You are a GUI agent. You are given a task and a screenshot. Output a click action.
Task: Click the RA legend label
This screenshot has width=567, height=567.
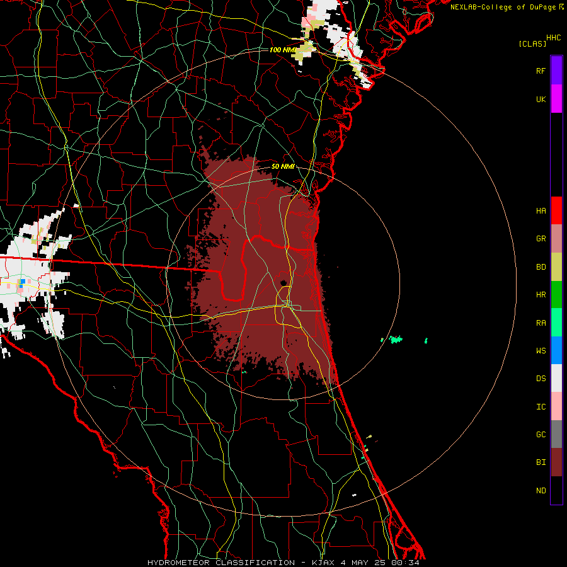541,323
